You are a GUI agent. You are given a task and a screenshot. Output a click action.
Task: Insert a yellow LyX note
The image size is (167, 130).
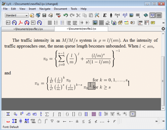(x=153, y=23)
